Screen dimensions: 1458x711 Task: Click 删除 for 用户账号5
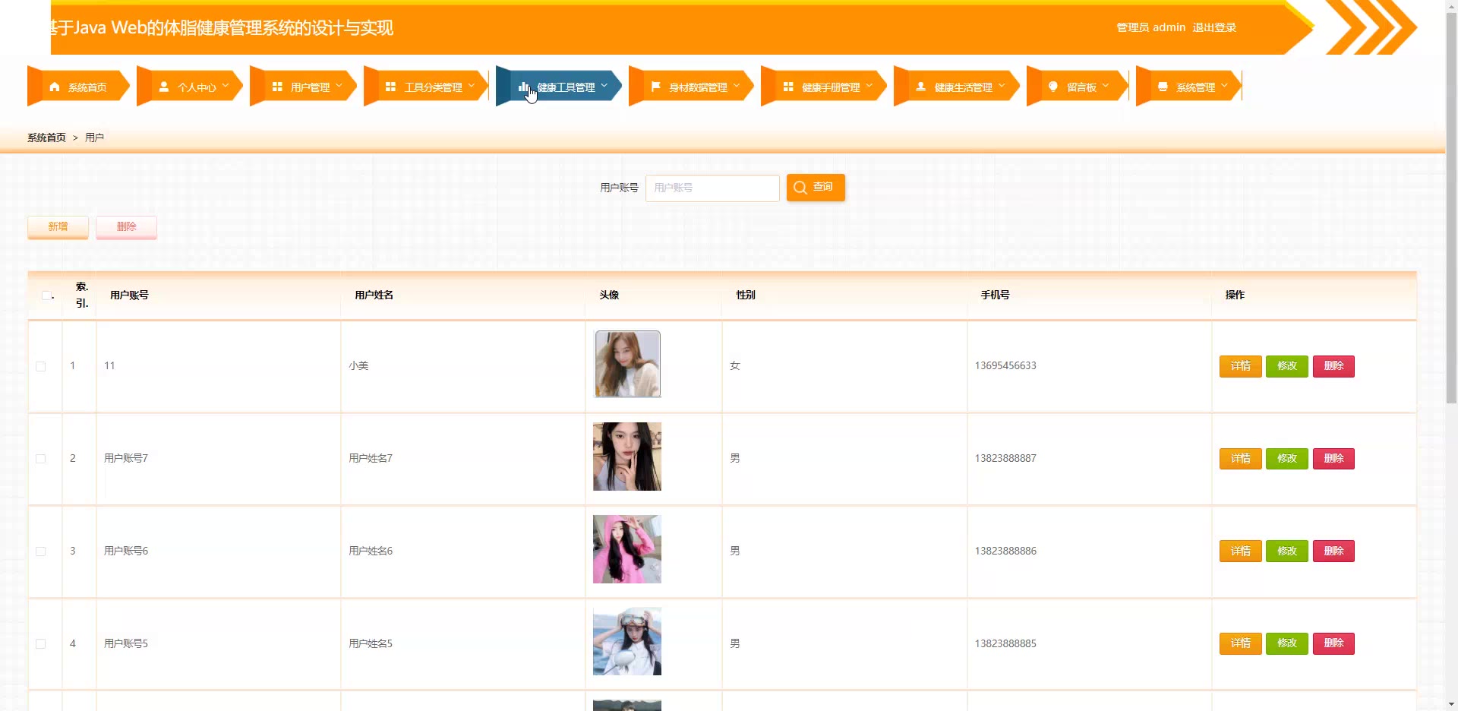click(x=1333, y=643)
